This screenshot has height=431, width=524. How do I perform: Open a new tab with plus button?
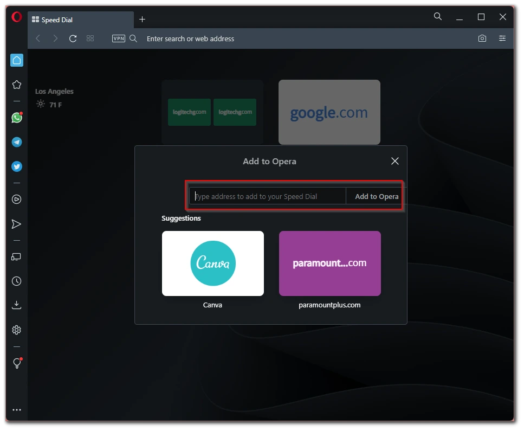[x=143, y=20]
